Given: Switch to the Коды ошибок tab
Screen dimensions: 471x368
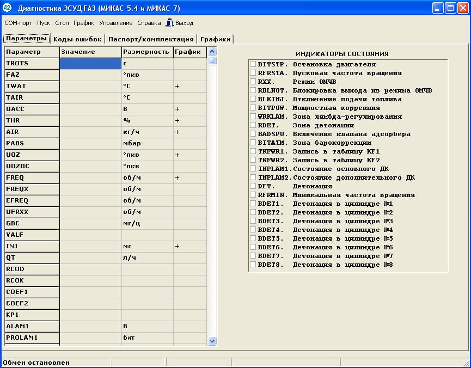Looking at the screenshot, I should (x=77, y=39).
